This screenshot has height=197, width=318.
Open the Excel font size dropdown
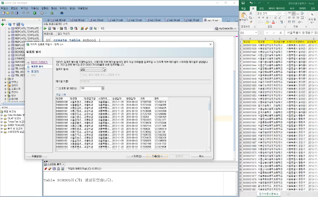click(x=284, y=13)
